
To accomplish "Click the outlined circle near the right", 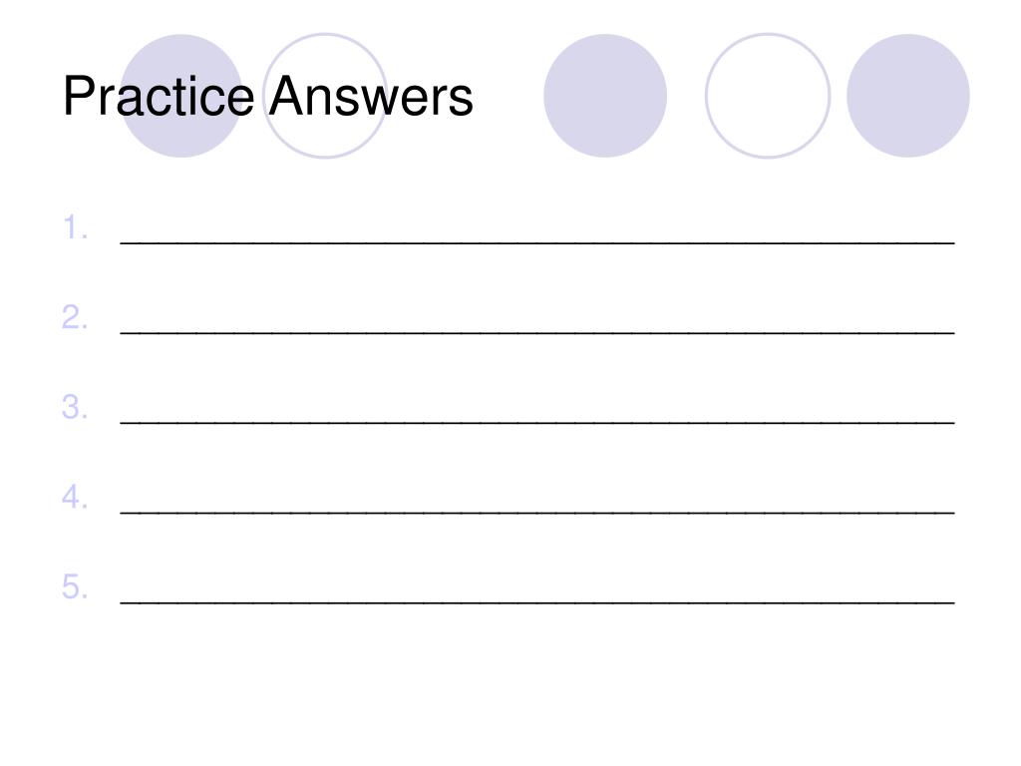I will [768, 96].
